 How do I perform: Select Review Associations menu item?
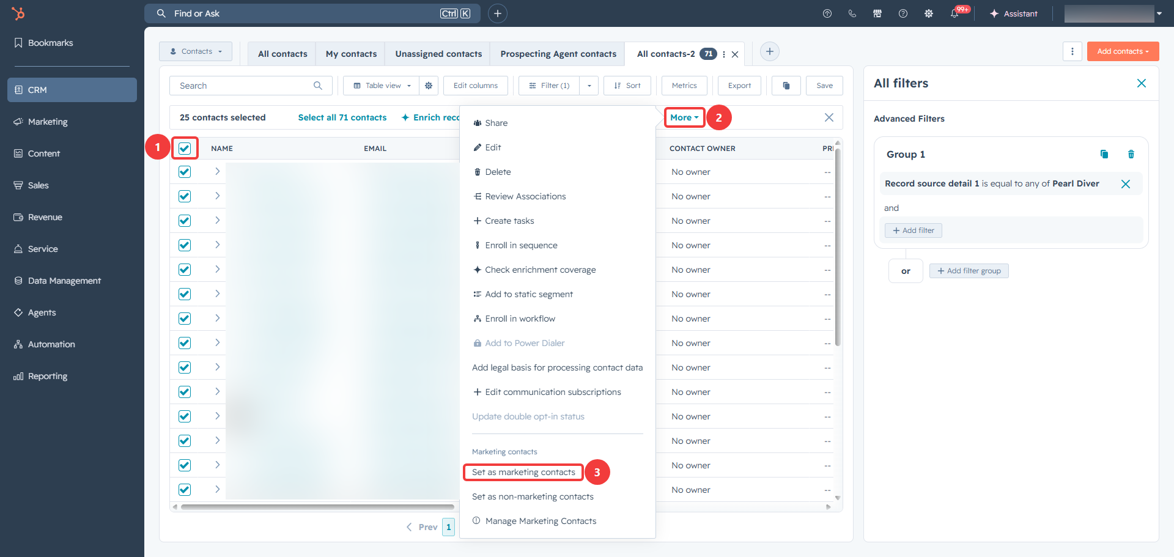coord(558,196)
